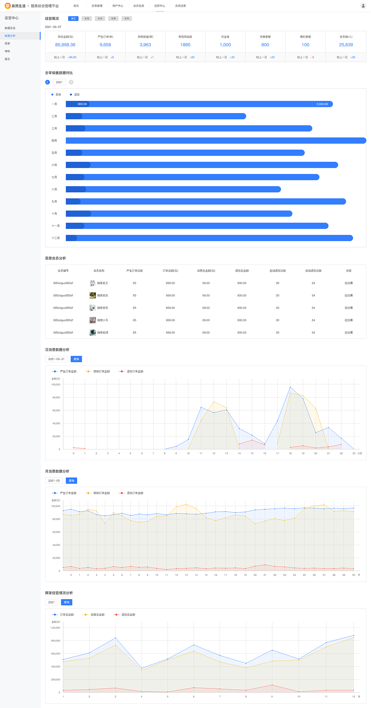Go to previous year with left arrow
This screenshot has height=708, width=371.
pyautogui.click(x=48, y=82)
